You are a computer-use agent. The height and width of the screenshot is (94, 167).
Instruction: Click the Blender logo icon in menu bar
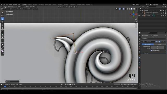(x=2, y=4)
